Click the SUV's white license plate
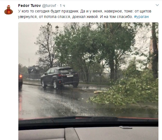The image size is (162, 140). 70,76
